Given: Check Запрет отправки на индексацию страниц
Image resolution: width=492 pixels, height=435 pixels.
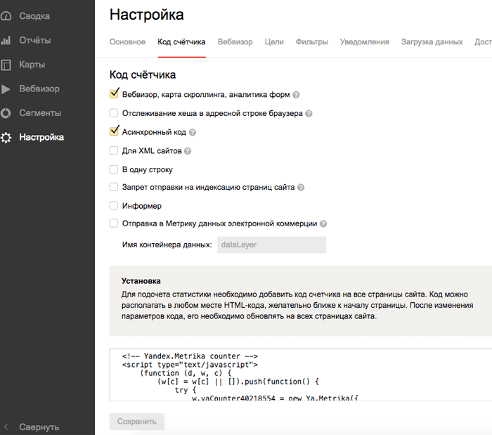Looking at the screenshot, I should point(114,187).
